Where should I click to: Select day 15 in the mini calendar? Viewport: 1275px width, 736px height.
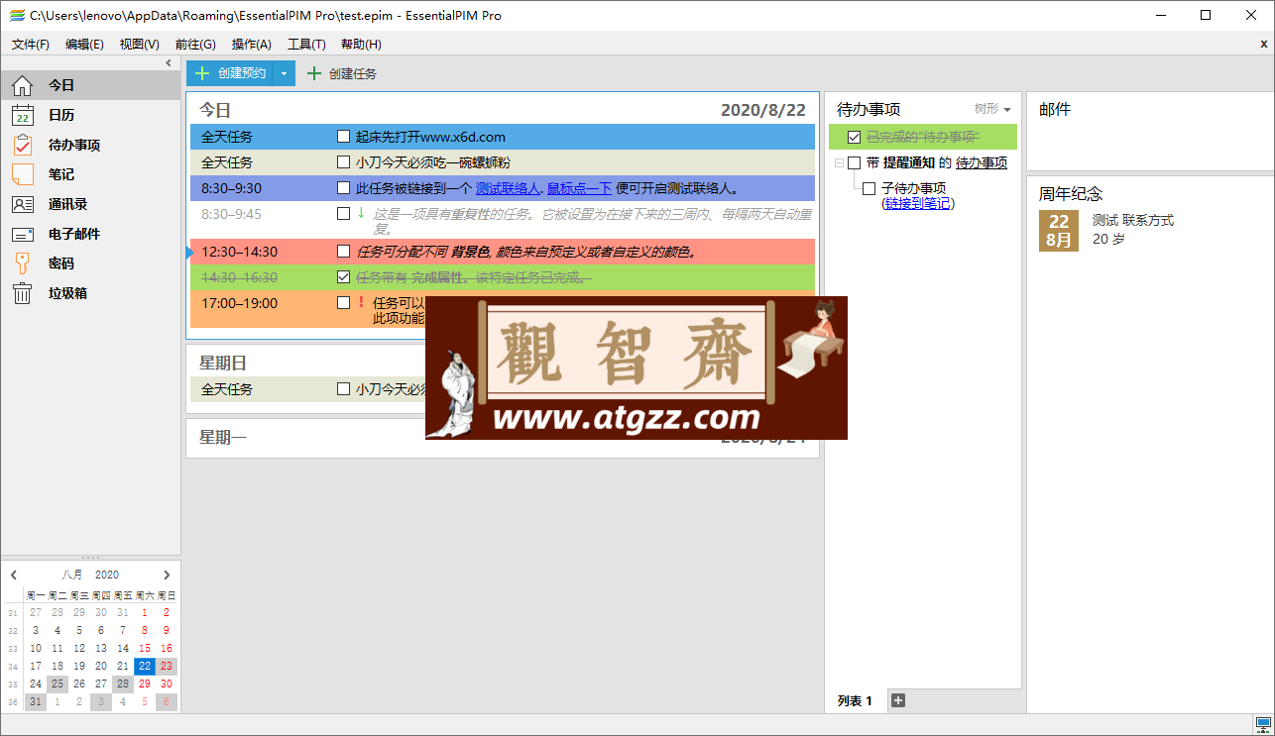[x=145, y=648]
